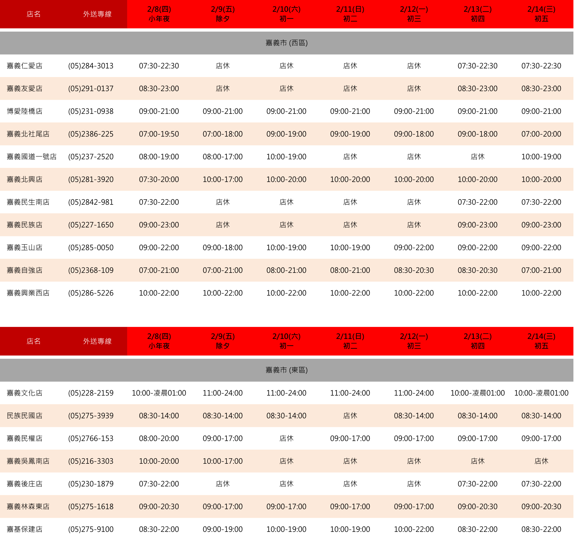Click 店名 header in top table
This screenshot has width=575, height=535.
coord(33,14)
